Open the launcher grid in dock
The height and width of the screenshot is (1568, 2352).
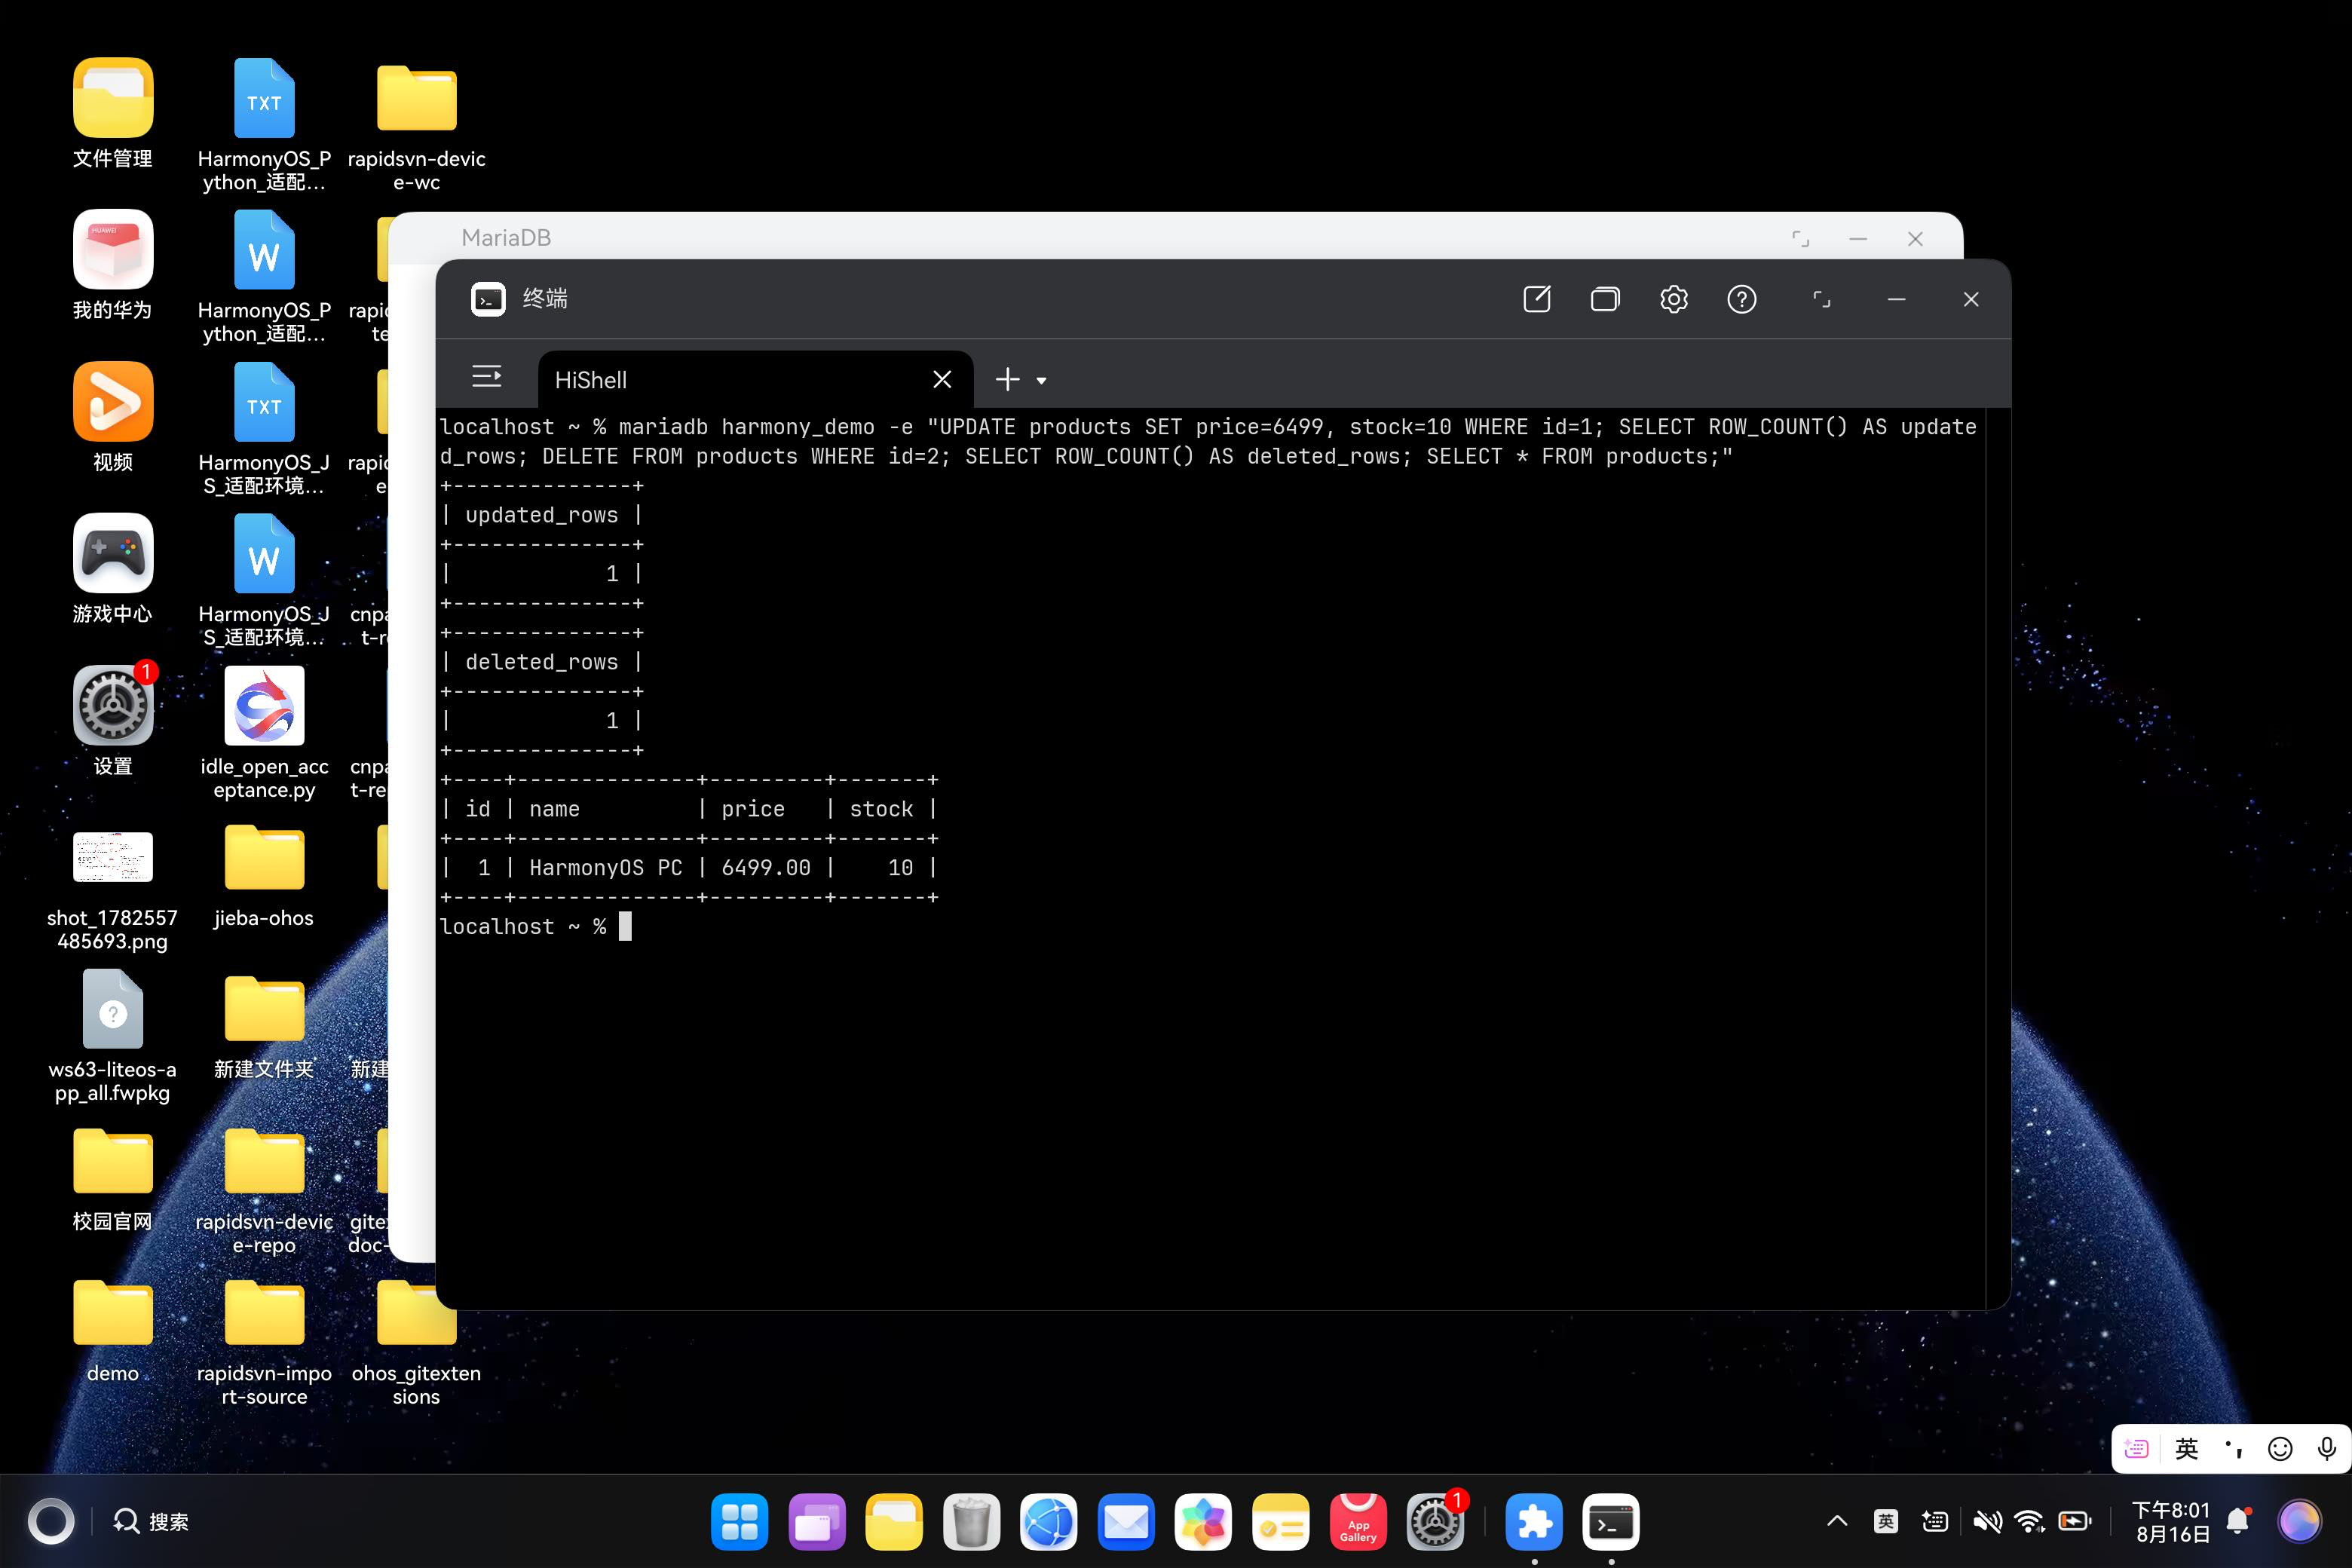[x=739, y=1522]
